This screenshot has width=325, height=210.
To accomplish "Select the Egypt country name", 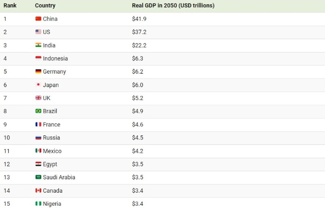I will [x=50, y=164].
